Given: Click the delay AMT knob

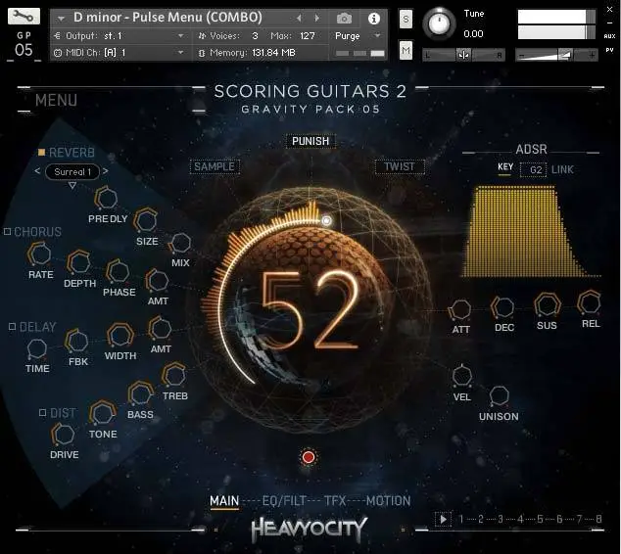Looking at the screenshot, I should 160,329.
